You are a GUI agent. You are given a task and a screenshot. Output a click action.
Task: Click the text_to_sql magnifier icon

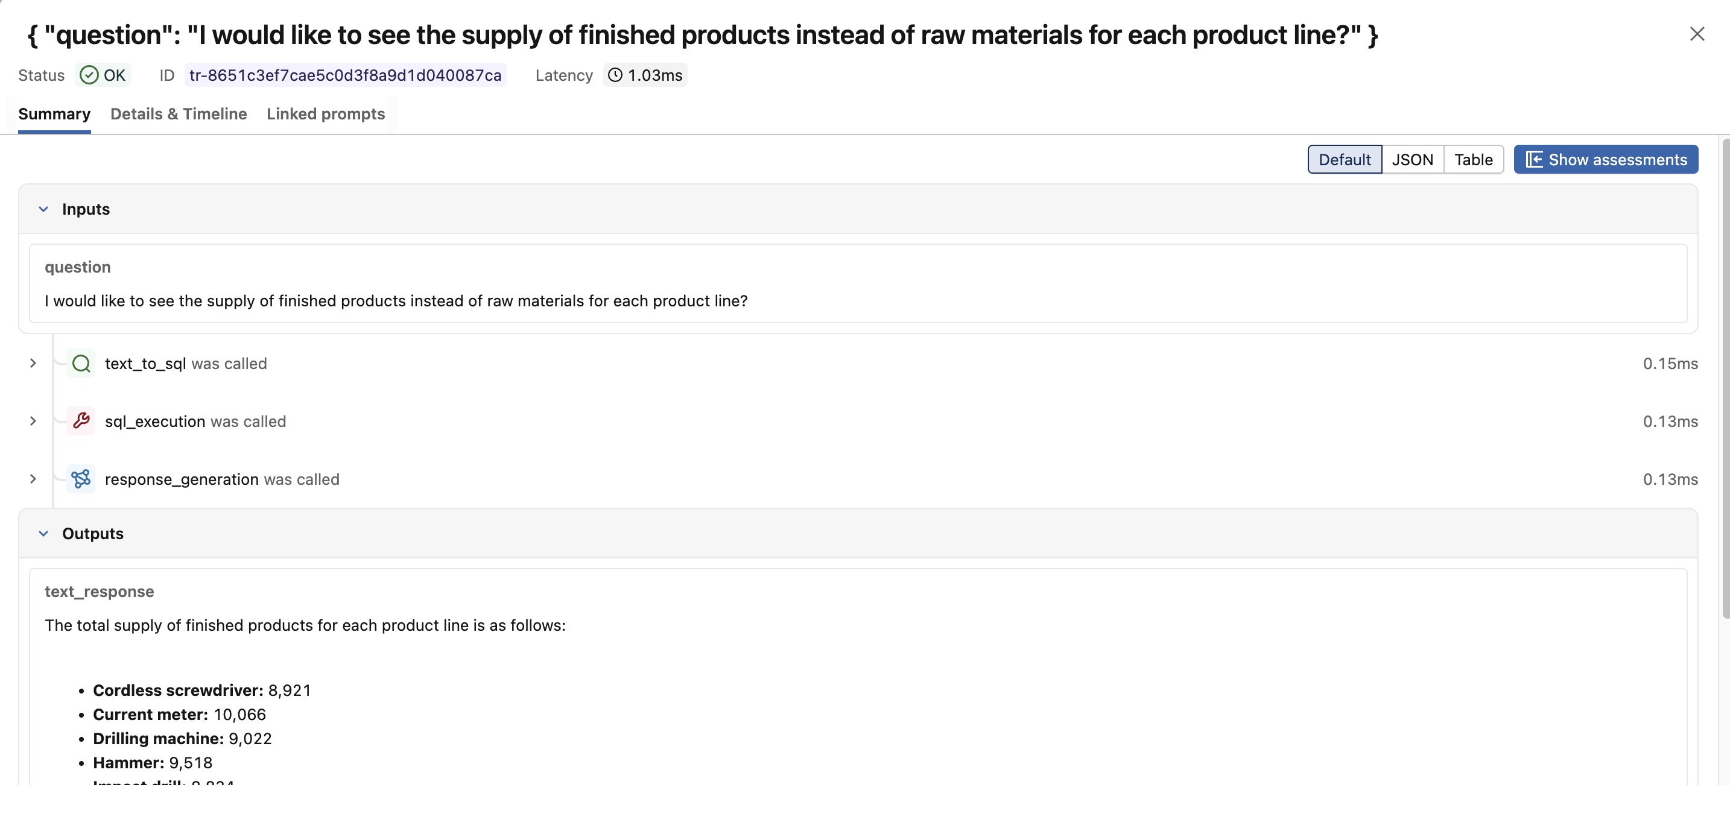(x=81, y=363)
